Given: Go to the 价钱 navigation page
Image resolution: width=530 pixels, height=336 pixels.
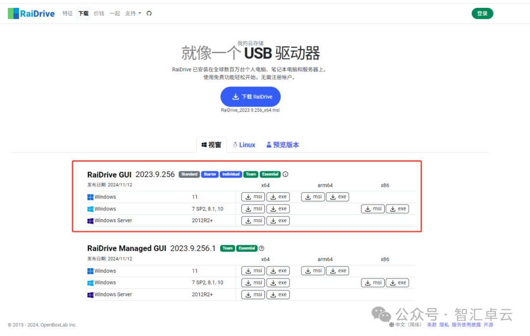Looking at the screenshot, I should coord(99,14).
